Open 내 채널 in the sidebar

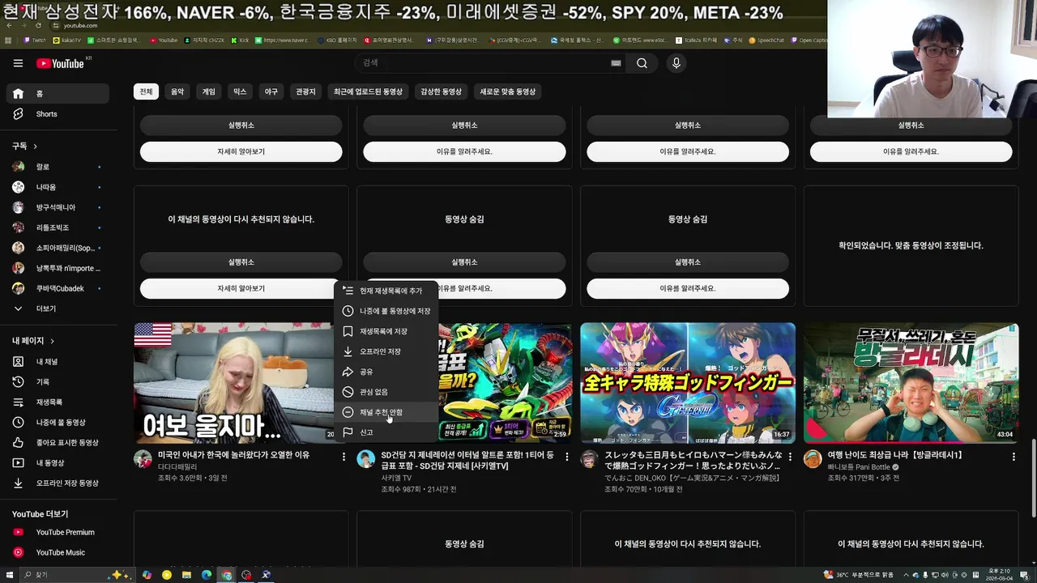coord(57,362)
